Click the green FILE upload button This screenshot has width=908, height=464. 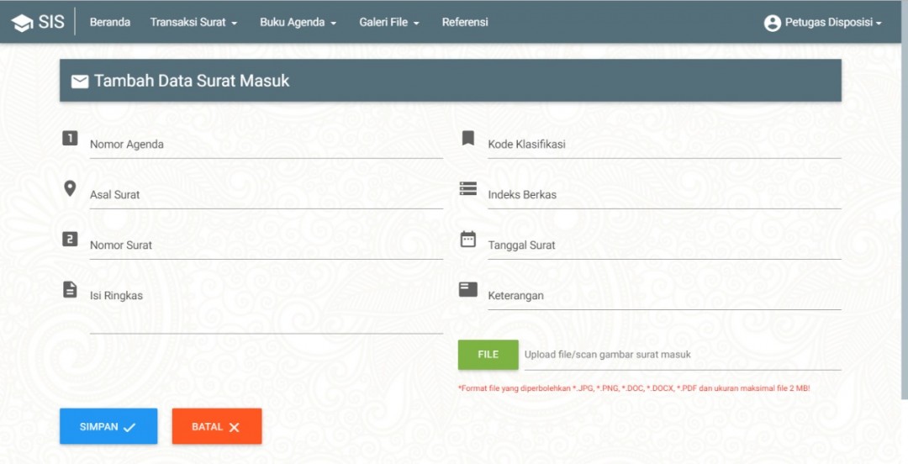pyautogui.click(x=488, y=355)
